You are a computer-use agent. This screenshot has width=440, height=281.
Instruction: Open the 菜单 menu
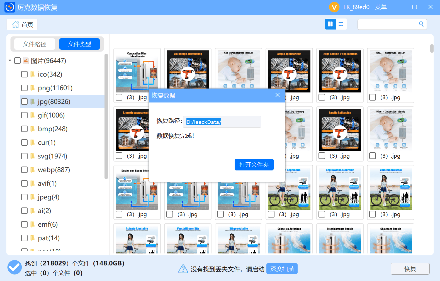click(x=381, y=7)
